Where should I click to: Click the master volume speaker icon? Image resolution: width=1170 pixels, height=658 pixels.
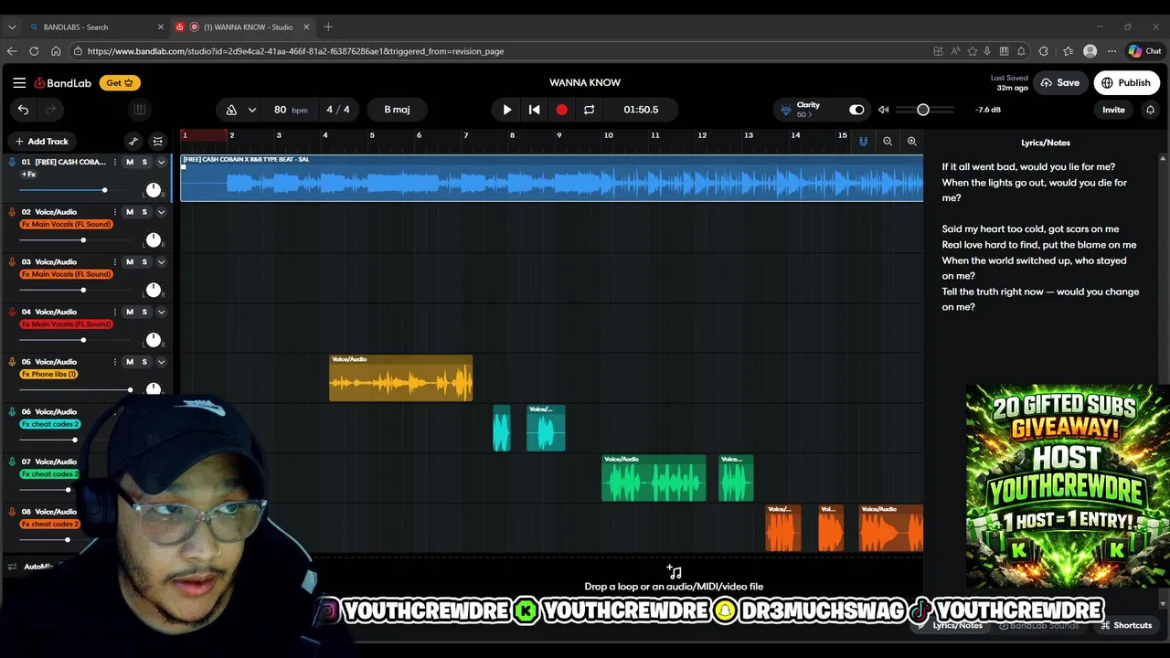[883, 110]
